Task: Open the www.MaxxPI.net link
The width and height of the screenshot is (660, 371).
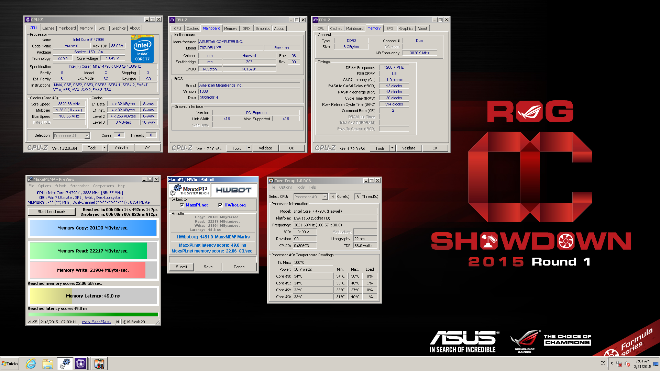Action: pyautogui.click(x=96, y=322)
